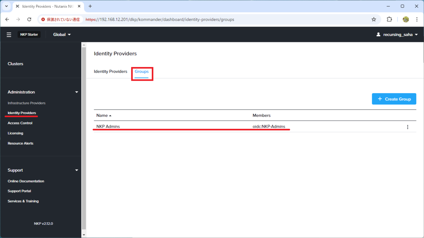424x238 pixels.
Task: Click the NKP v2.12.0 version text
Action: pyautogui.click(x=43, y=224)
